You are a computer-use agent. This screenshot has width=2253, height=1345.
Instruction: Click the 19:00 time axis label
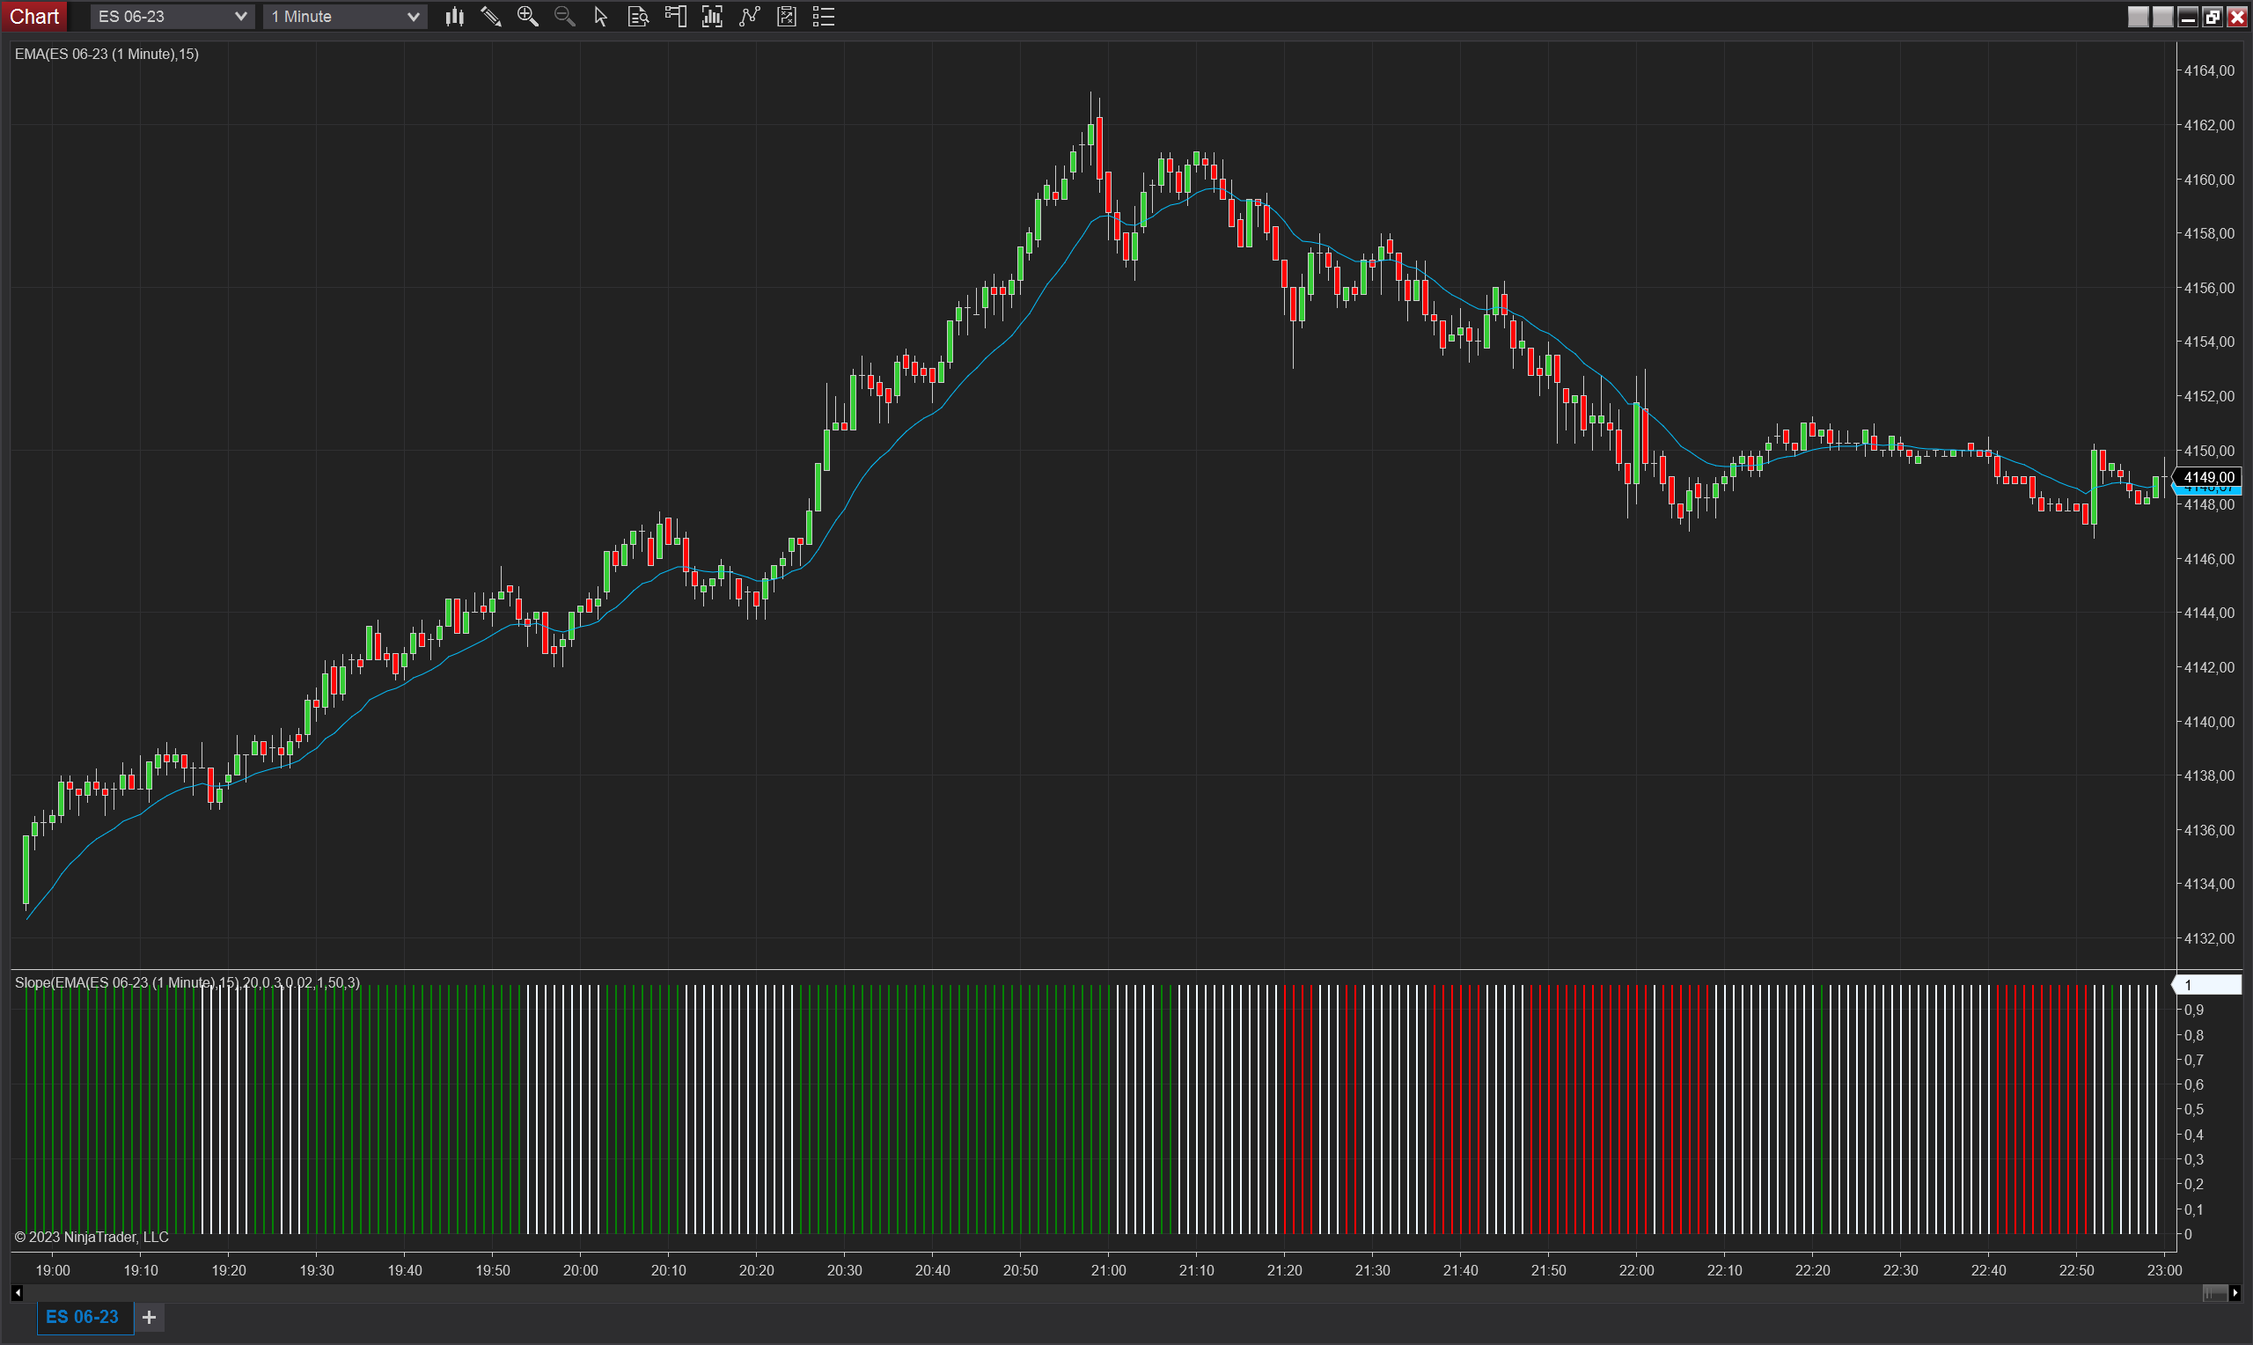(53, 1271)
